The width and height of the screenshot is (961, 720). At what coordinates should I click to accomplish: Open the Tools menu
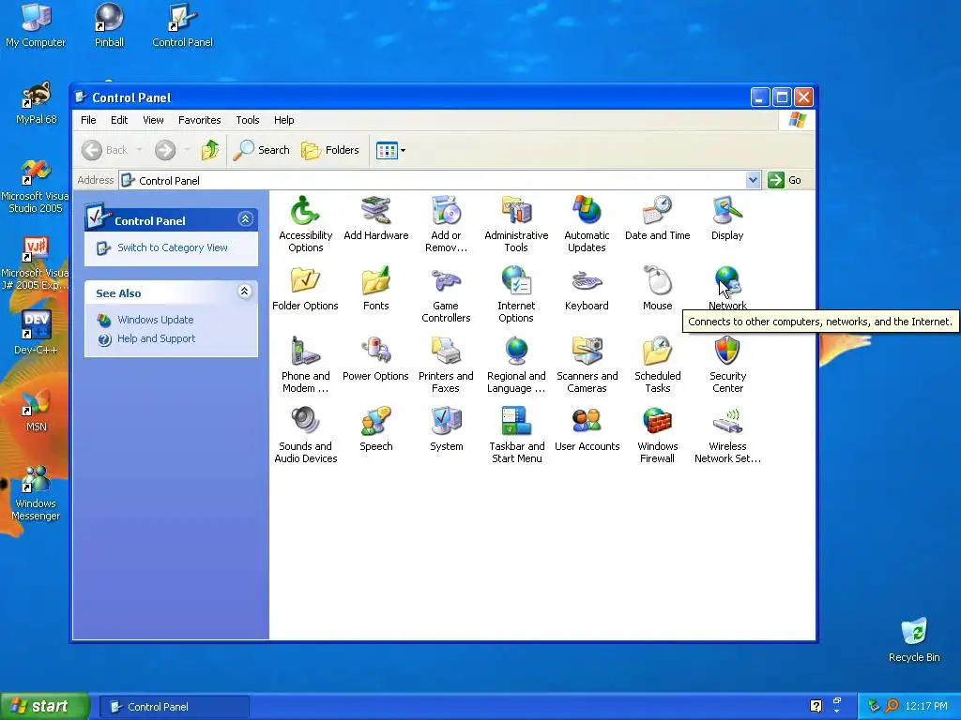pyautogui.click(x=248, y=120)
